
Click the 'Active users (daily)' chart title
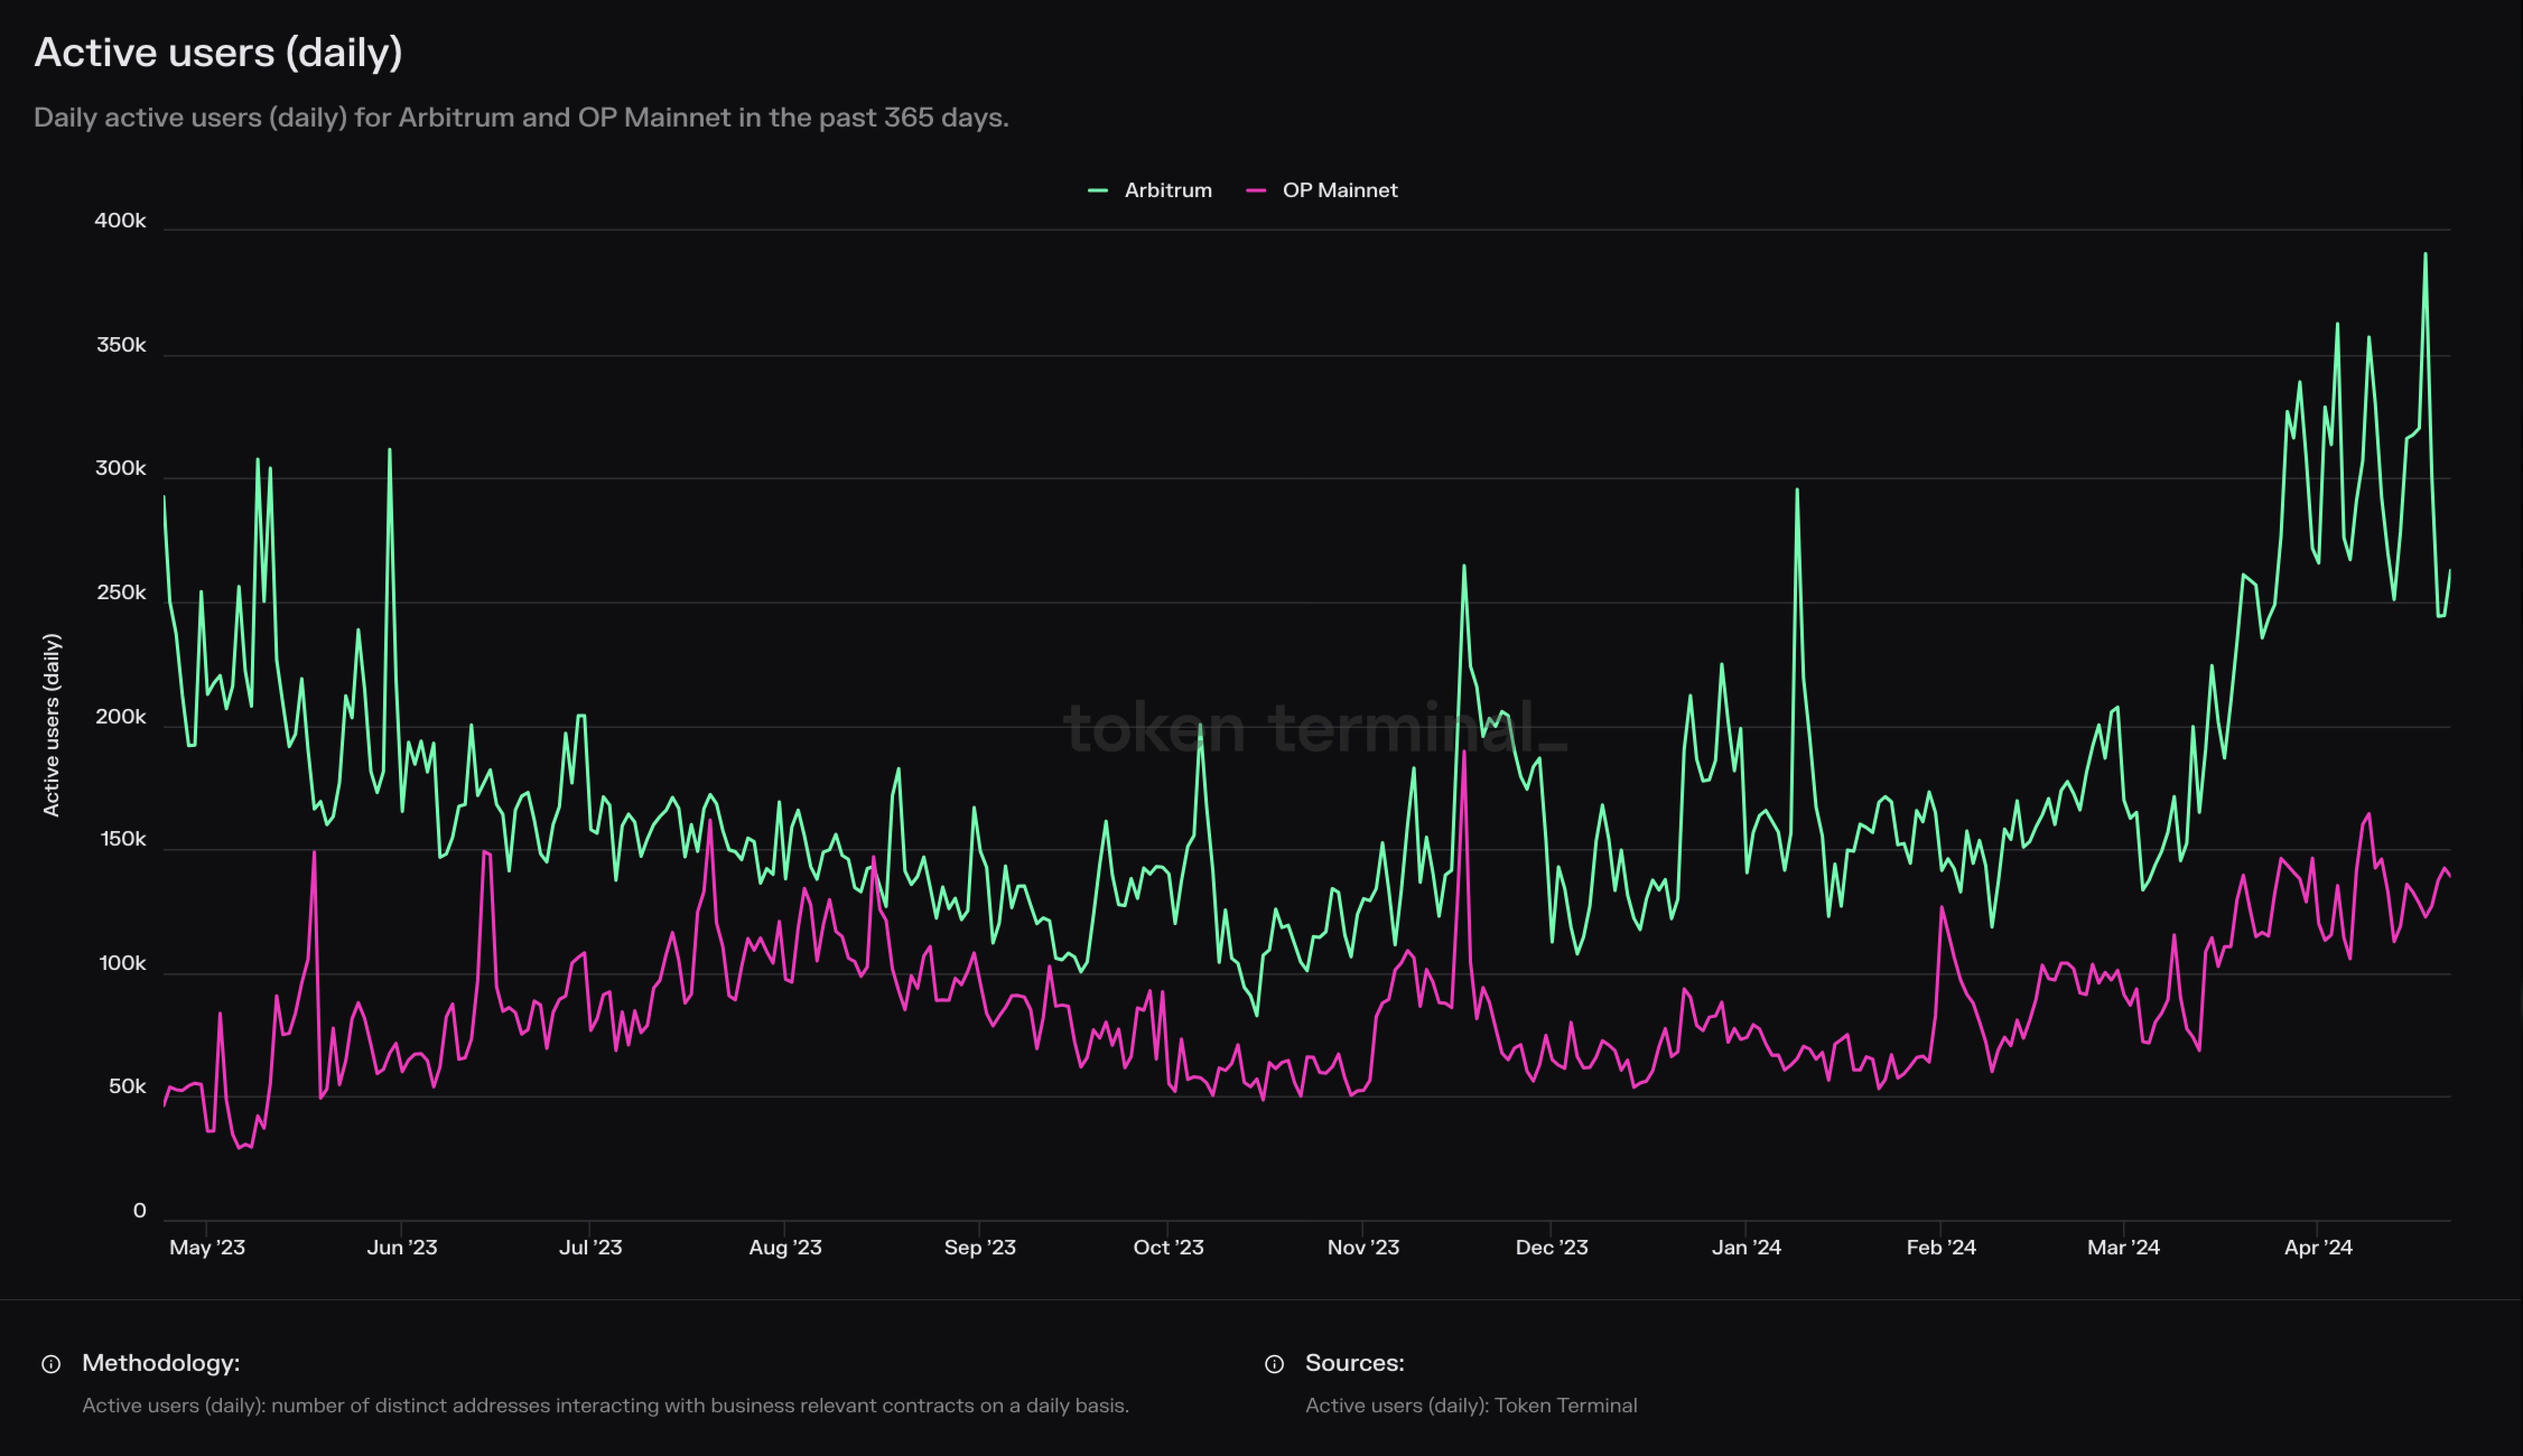coord(218,52)
